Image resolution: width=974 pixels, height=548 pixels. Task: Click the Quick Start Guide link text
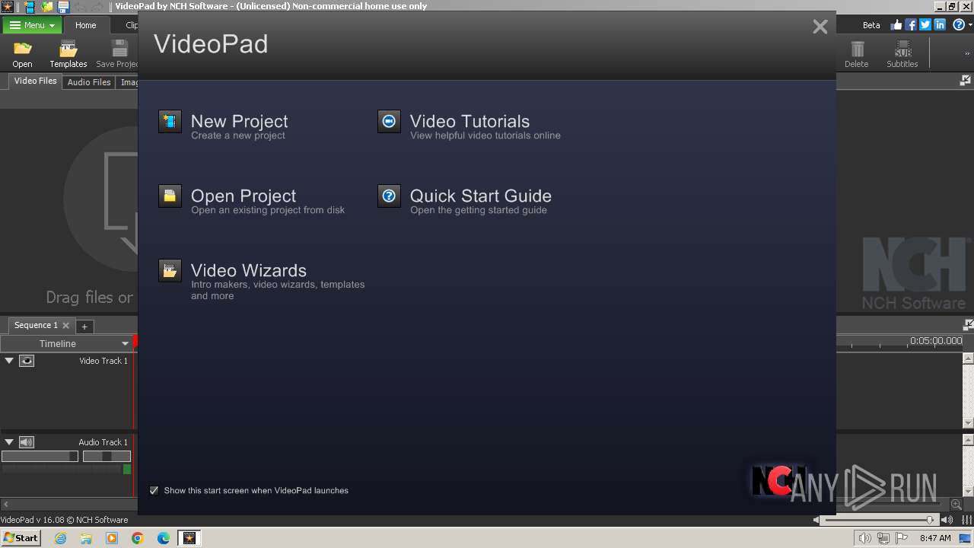pos(481,196)
